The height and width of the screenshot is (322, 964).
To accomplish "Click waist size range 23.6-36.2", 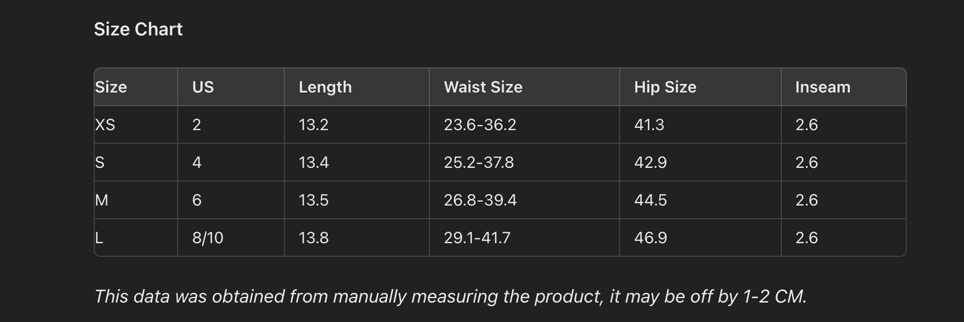I will point(480,125).
